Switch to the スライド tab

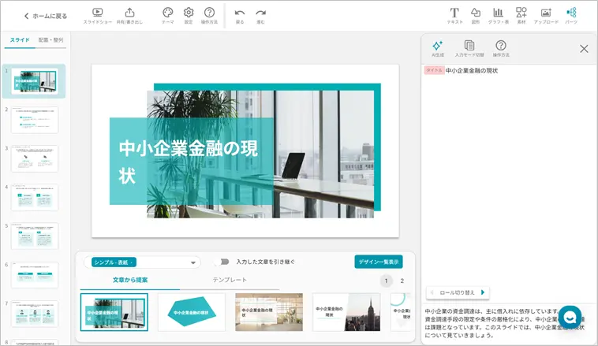(x=20, y=40)
